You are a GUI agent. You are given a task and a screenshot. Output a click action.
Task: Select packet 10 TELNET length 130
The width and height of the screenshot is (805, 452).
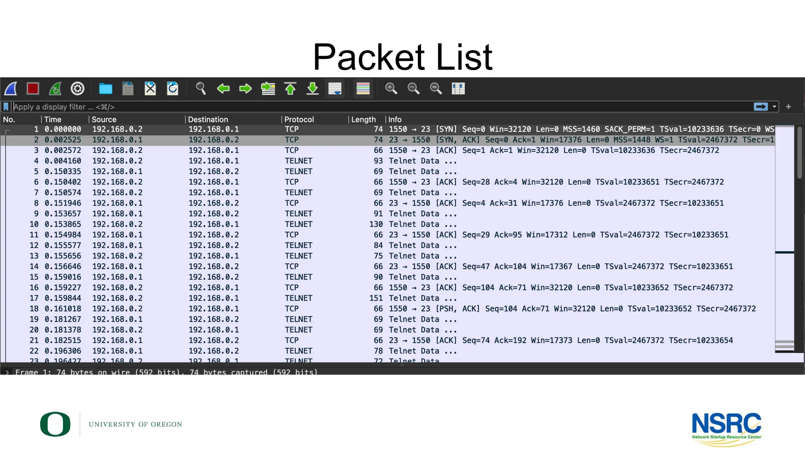(x=388, y=224)
